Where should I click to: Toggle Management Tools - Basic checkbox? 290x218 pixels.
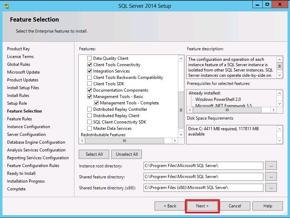point(89,97)
